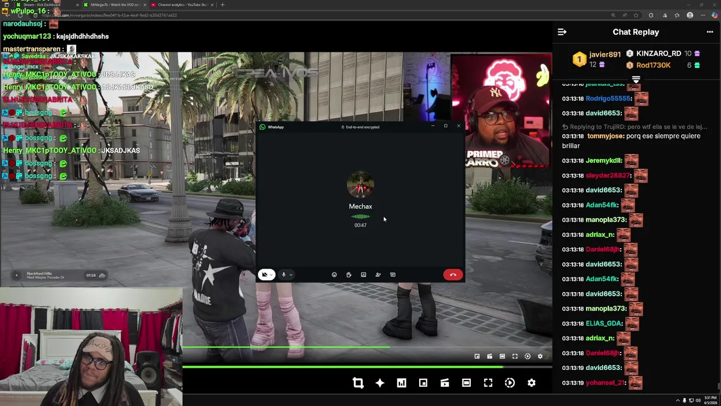This screenshot has width=721, height=406.
Task: Switch to MrVargasTv Watch the VOD tab
Action: pos(114,5)
